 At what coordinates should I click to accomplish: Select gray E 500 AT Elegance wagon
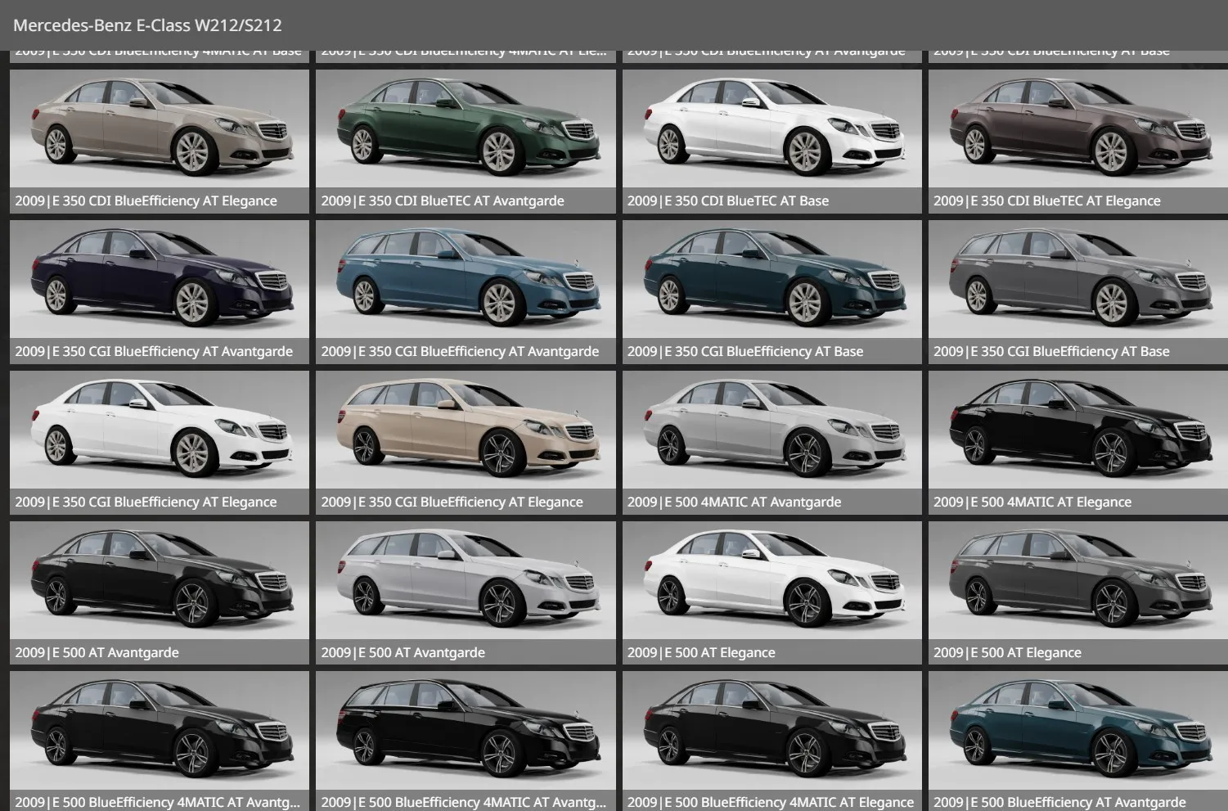(x=1077, y=592)
